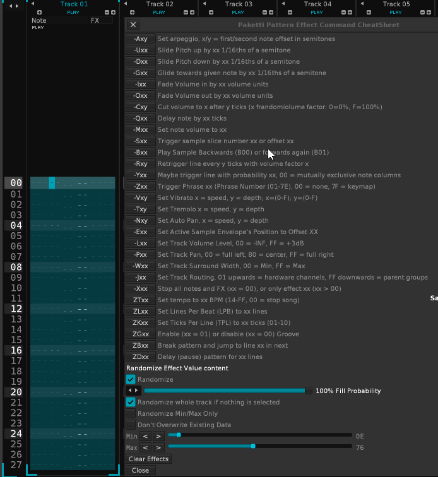The width and height of the screenshot is (438, 477).
Task: Close the cheatsheet with the X icon
Action: (133, 25)
